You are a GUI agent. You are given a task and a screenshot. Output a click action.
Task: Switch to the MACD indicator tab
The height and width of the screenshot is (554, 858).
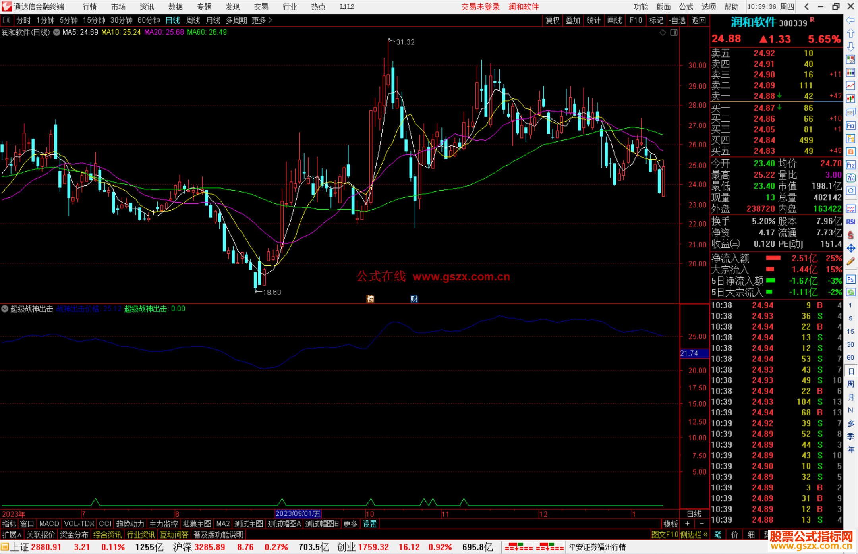tap(49, 524)
